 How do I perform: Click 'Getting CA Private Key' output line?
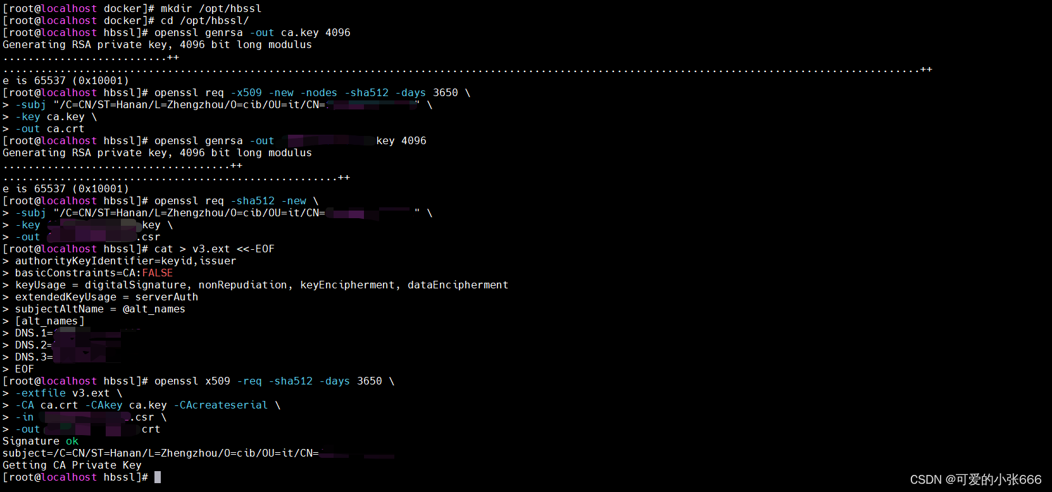tap(72, 465)
